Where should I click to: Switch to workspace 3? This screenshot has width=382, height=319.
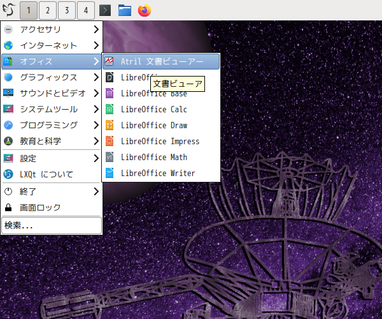(67, 10)
